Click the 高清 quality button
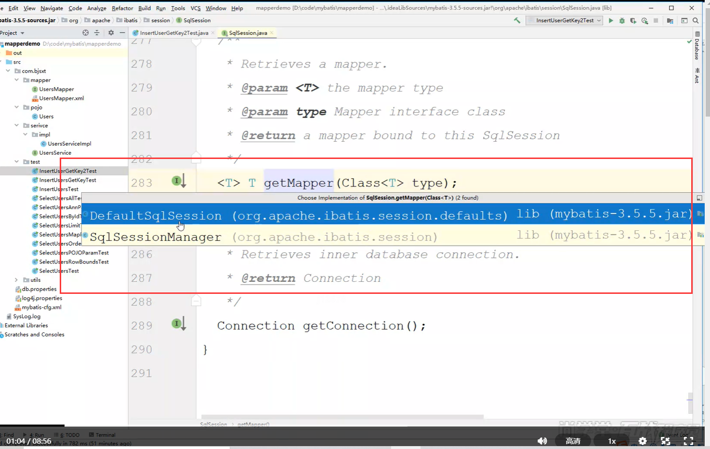The width and height of the screenshot is (710, 449). click(573, 441)
